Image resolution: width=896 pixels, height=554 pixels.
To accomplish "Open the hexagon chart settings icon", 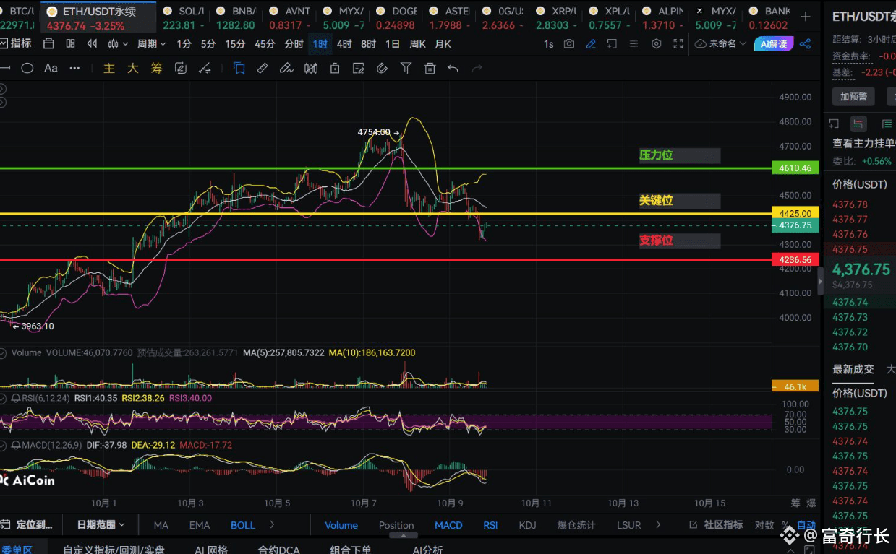I will click(656, 44).
